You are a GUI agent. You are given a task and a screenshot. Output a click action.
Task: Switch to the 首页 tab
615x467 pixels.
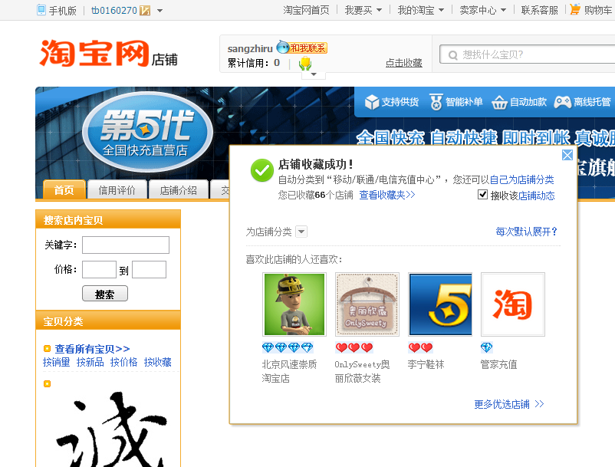click(x=64, y=189)
